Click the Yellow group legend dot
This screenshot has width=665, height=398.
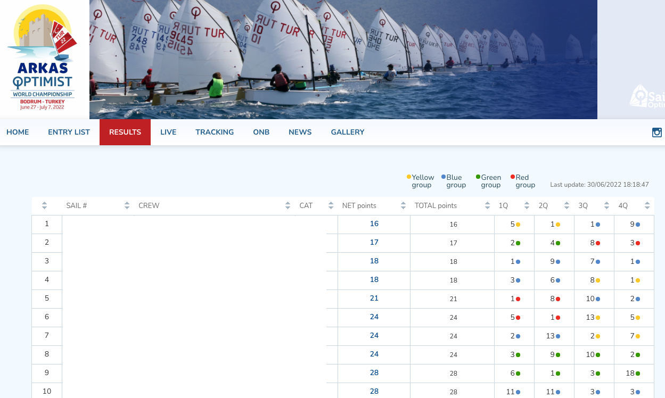[x=409, y=177]
